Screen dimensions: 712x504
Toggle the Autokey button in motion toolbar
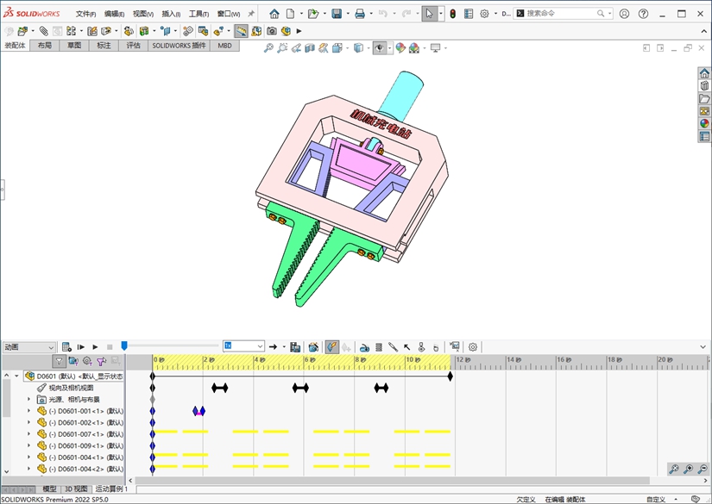click(332, 346)
